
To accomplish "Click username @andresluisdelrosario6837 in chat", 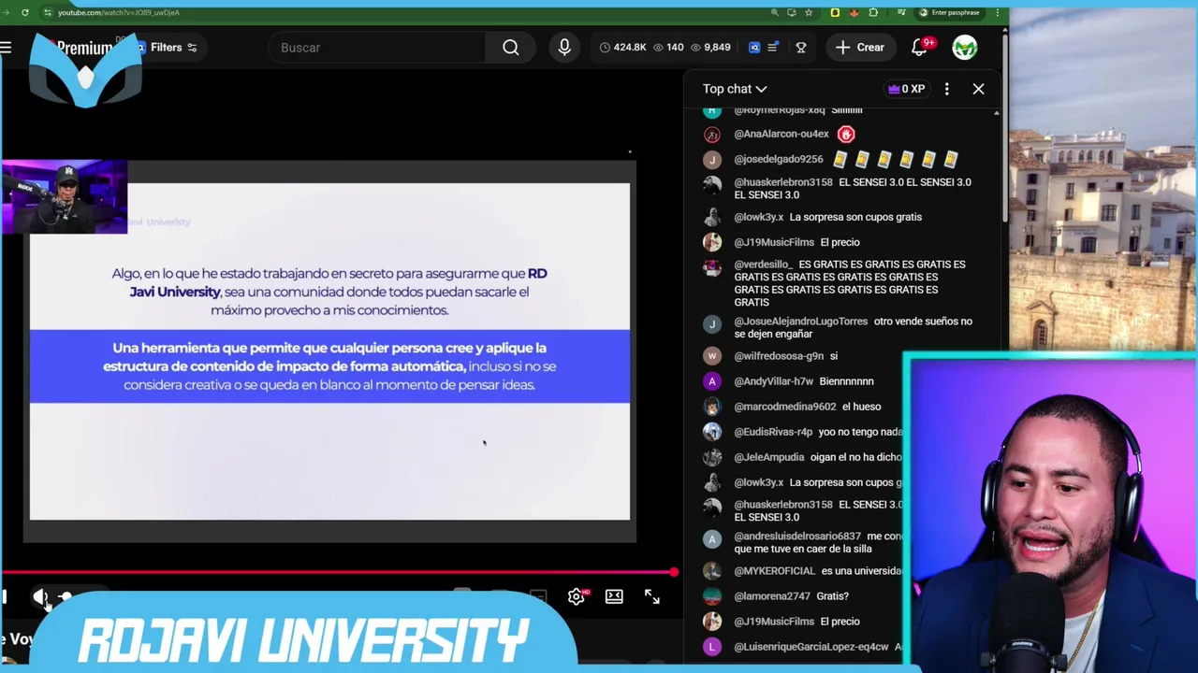I will pos(797,537).
